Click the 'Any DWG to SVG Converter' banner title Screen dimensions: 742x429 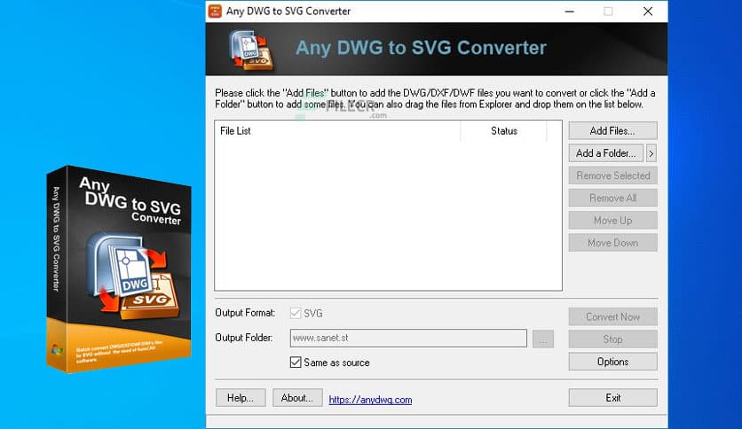point(421,48)
